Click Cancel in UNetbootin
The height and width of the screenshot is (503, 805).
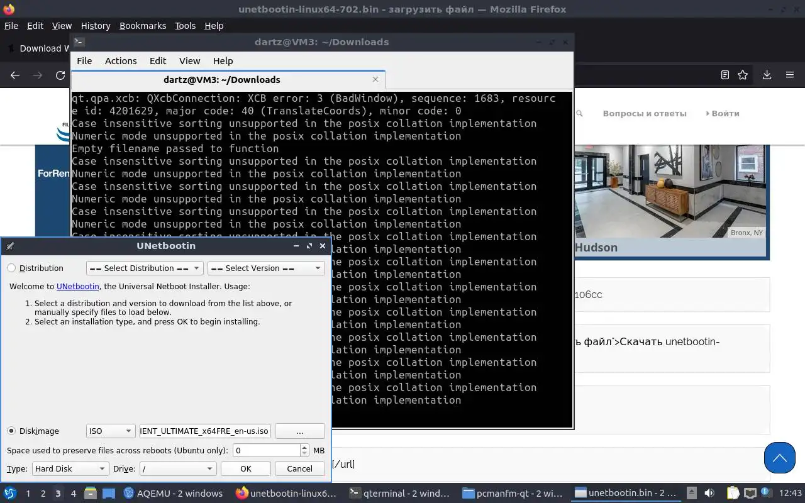[299, 468]
